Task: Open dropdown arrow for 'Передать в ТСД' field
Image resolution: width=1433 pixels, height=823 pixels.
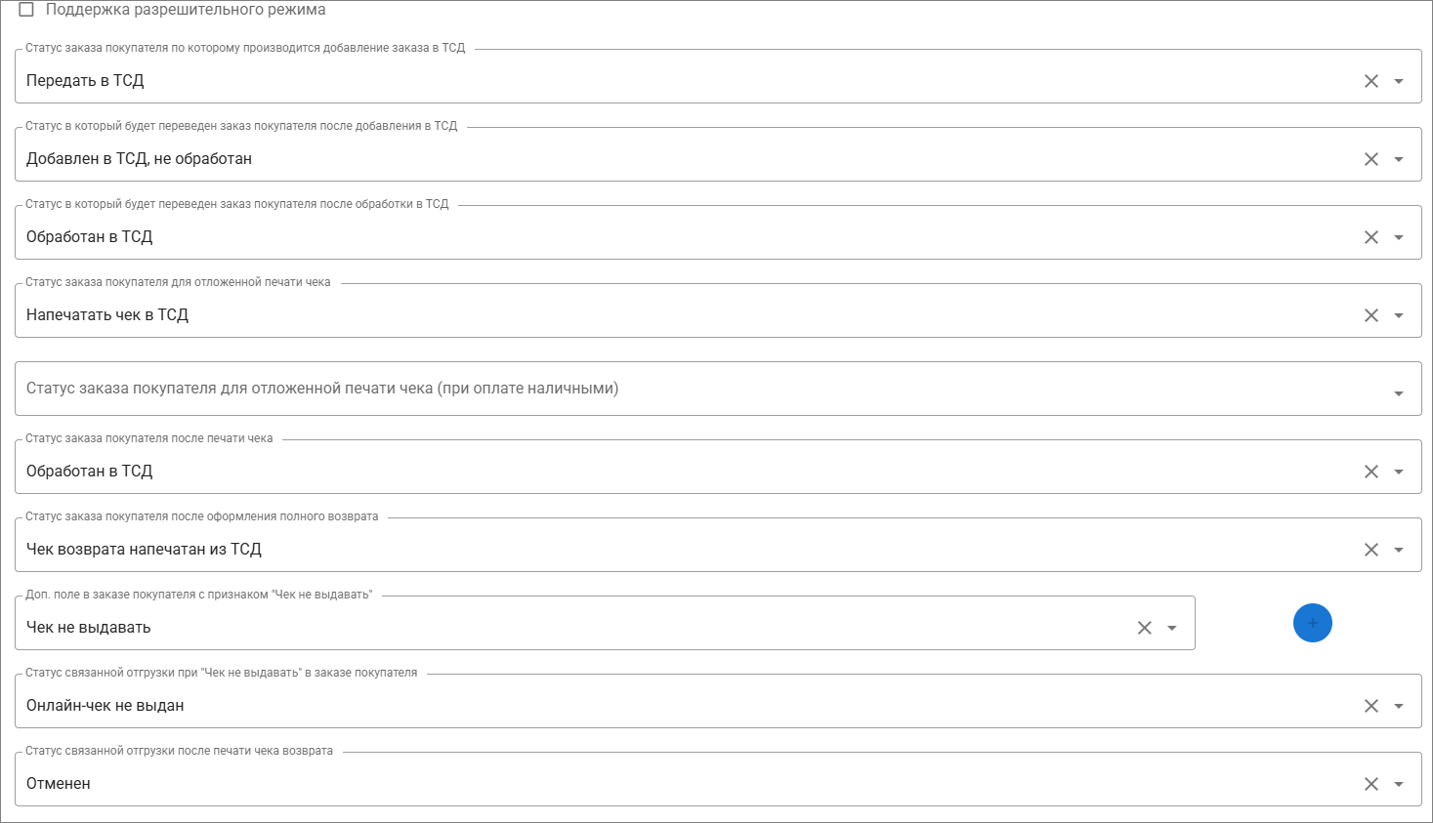Action: tap(1399, 81)
